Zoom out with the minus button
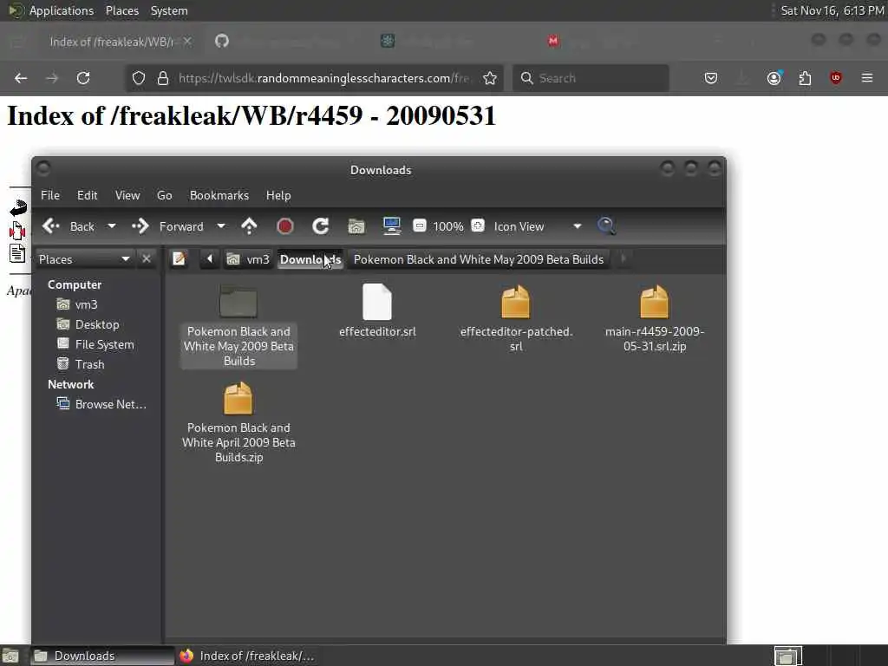The image size is (888, 666). (420, 226)
